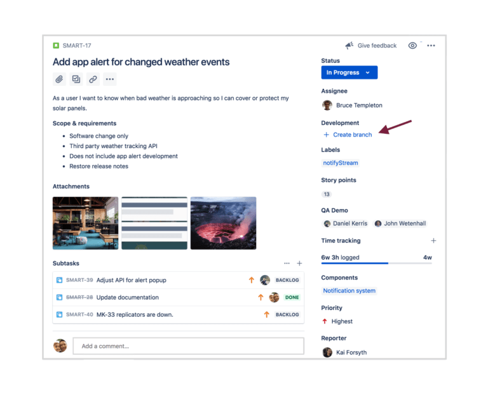Open subtask MK-33 replicators are down
This screenshot has width=488, height=395.
coord(135,315)
